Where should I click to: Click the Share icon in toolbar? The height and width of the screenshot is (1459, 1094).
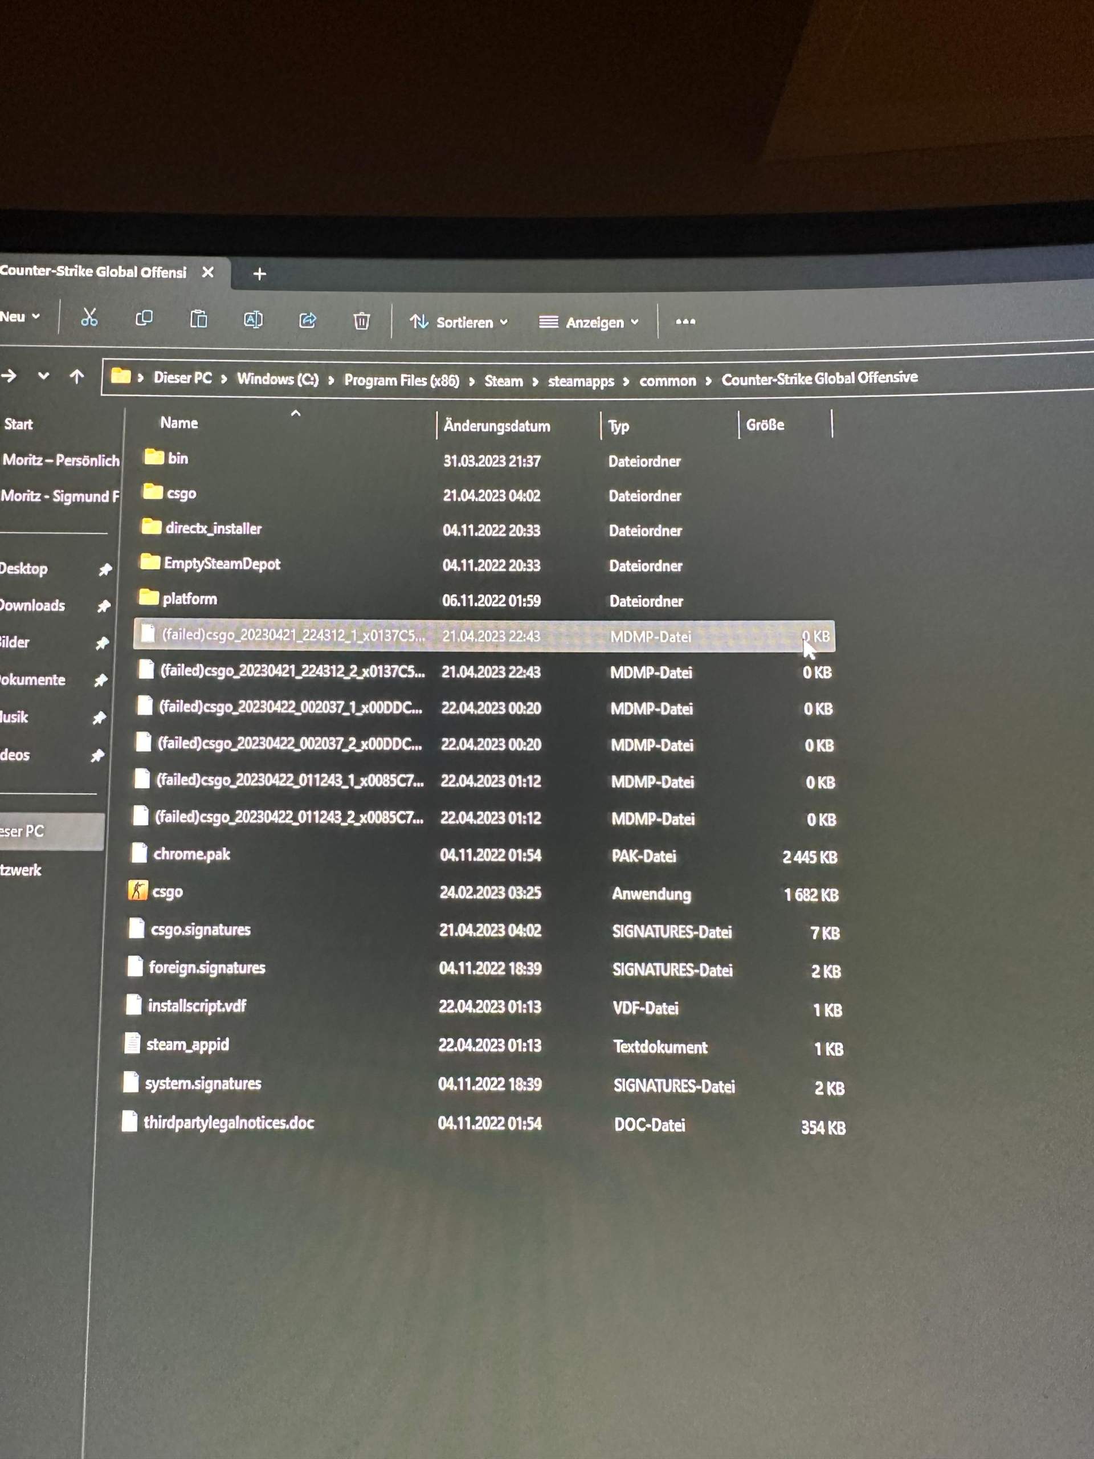[307, 320]
